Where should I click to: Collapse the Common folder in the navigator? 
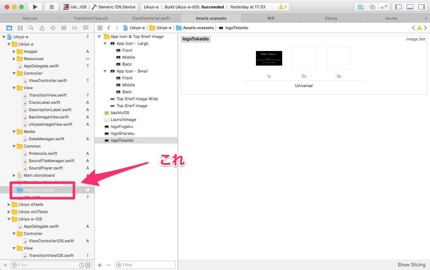(14, 146)
